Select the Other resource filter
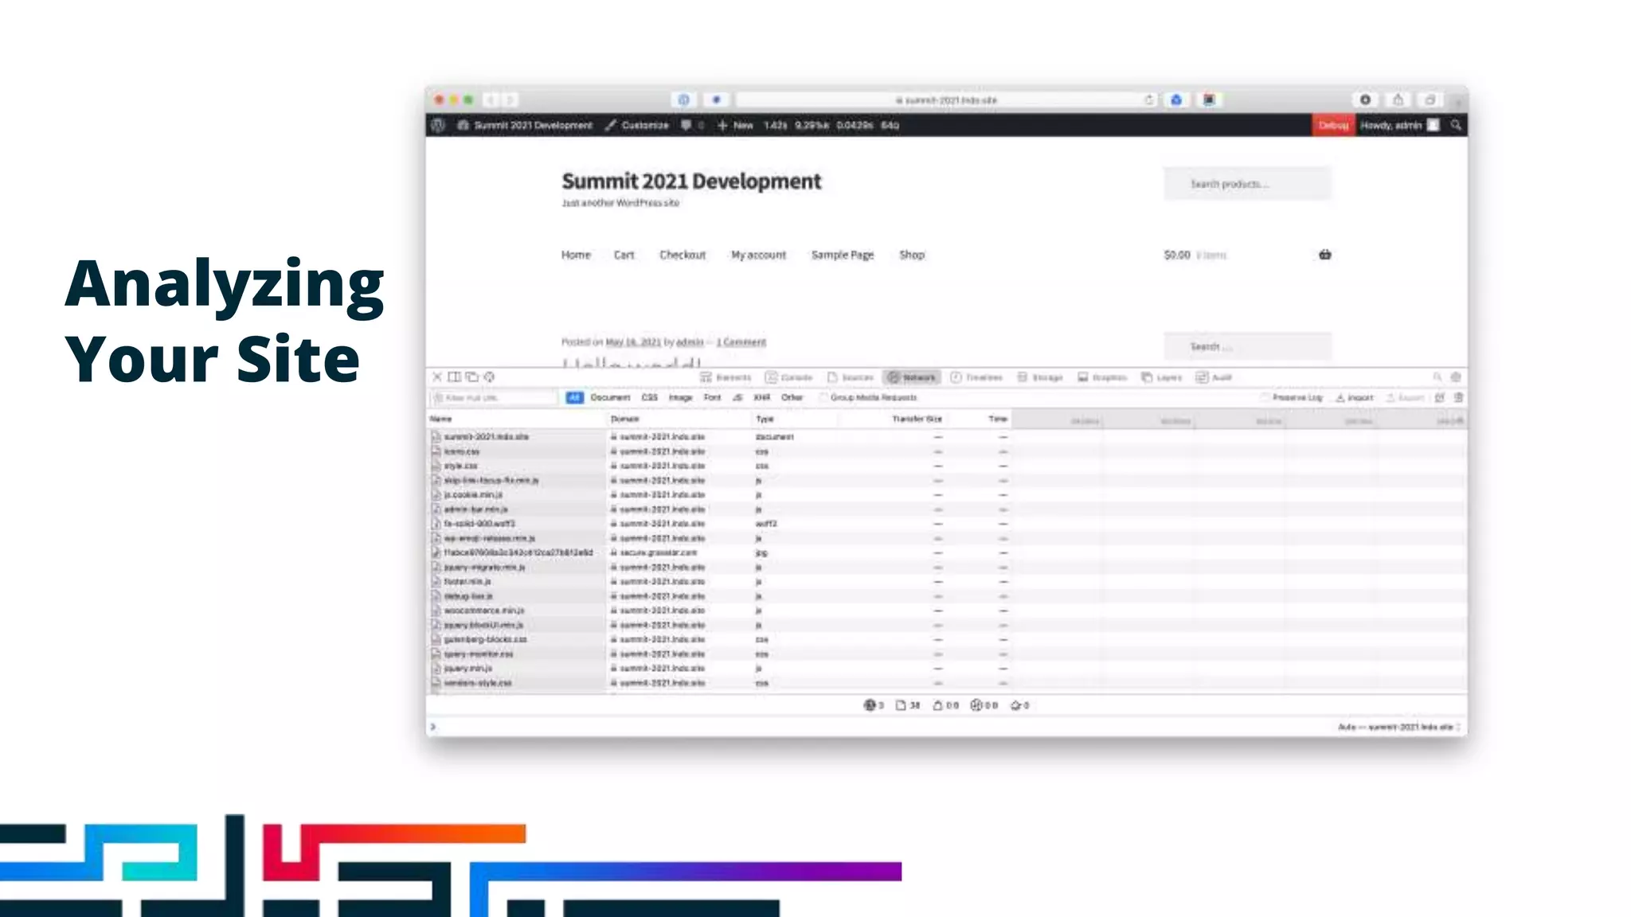 (x=792, y=397)
